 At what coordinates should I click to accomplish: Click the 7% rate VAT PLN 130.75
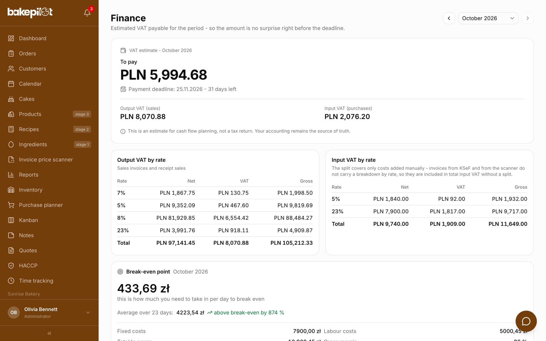233,193
